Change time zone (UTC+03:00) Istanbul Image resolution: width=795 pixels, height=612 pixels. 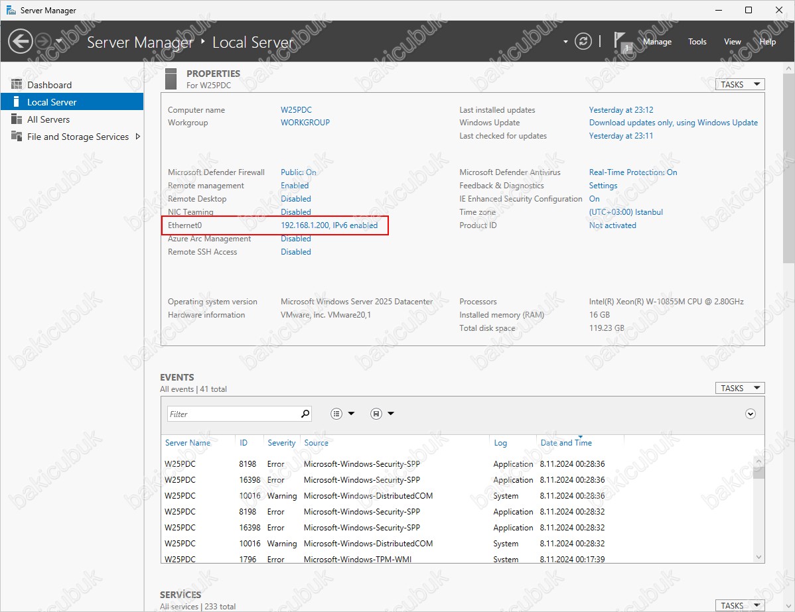(x=626, y=212)
